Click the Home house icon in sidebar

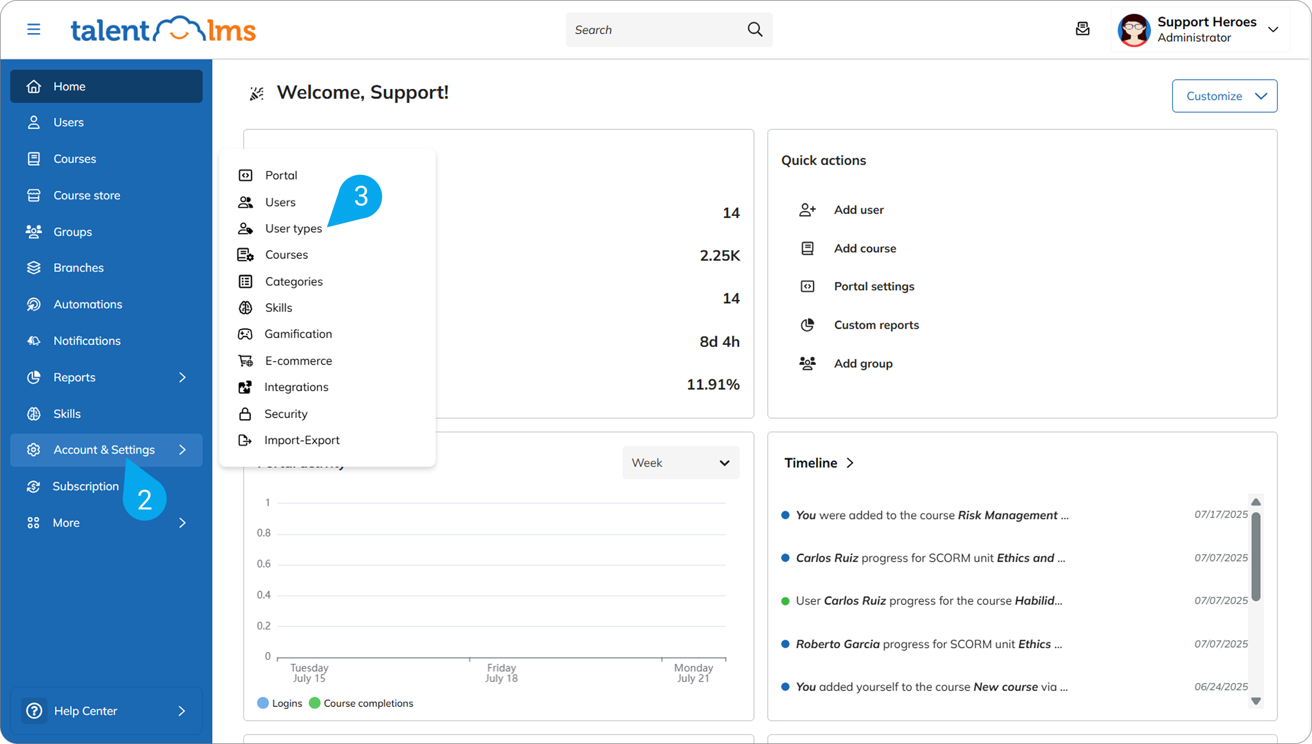(x=34, y=86)
